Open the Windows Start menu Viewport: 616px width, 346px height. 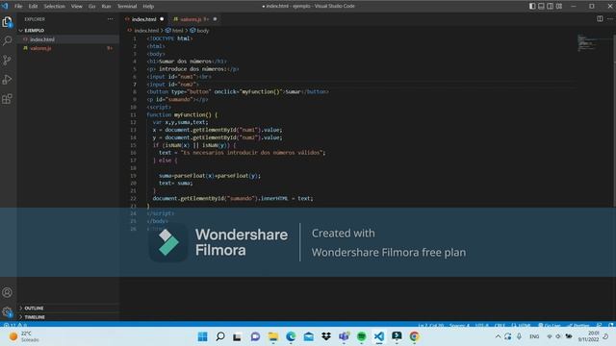[x=203, y=336]
